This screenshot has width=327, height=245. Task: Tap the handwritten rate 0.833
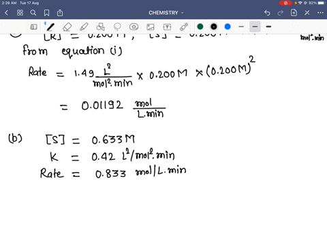tap(110, 174)
